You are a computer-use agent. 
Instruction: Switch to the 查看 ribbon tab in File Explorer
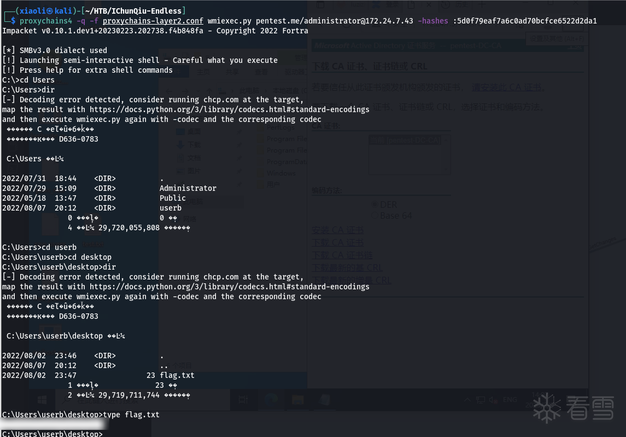click(261, 72)
